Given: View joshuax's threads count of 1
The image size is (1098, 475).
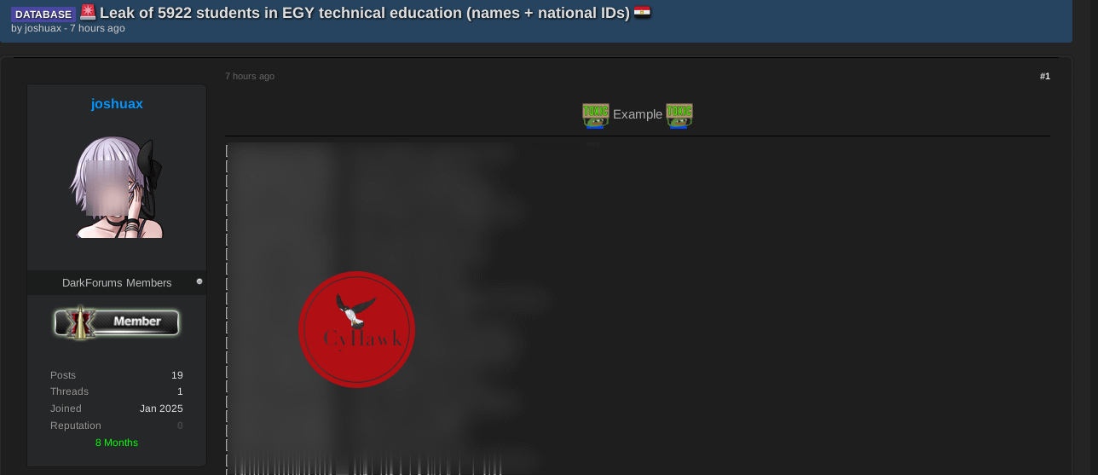Looking at the screenshot, I should (180, 391).
